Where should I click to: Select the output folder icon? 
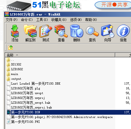[x=8, y=79]
